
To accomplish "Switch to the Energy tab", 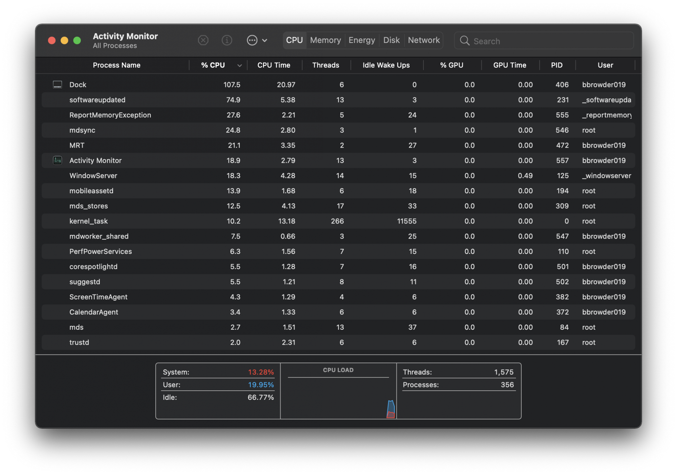I will tap(362, 40).
